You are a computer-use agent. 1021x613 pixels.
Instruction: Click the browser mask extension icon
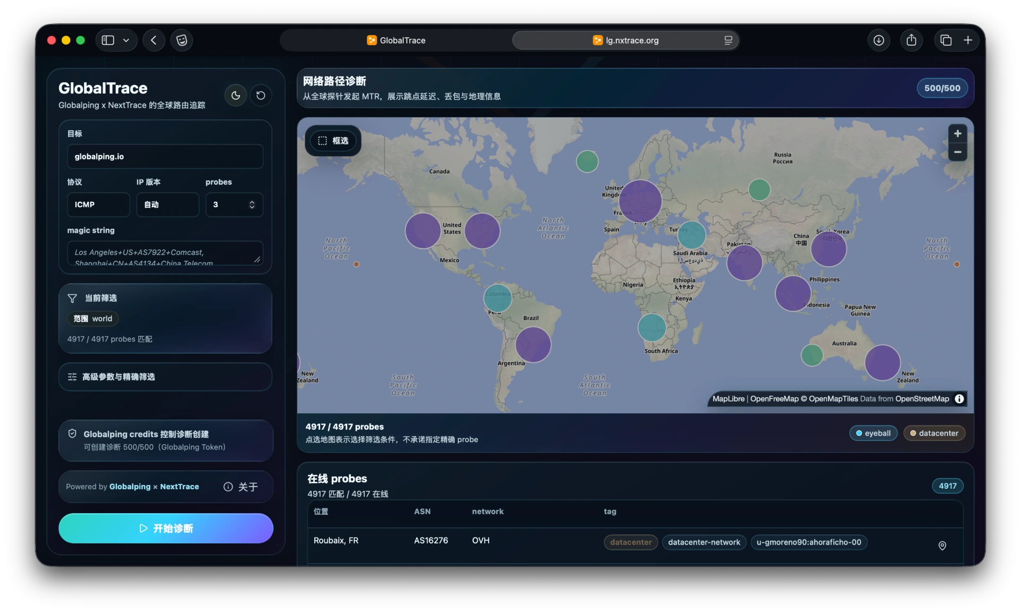pyautogui.click(x=182, y=40)
